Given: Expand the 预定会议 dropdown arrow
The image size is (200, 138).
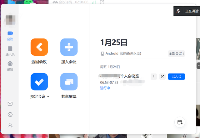Looking at the screenshot, I should pos(48,97).
